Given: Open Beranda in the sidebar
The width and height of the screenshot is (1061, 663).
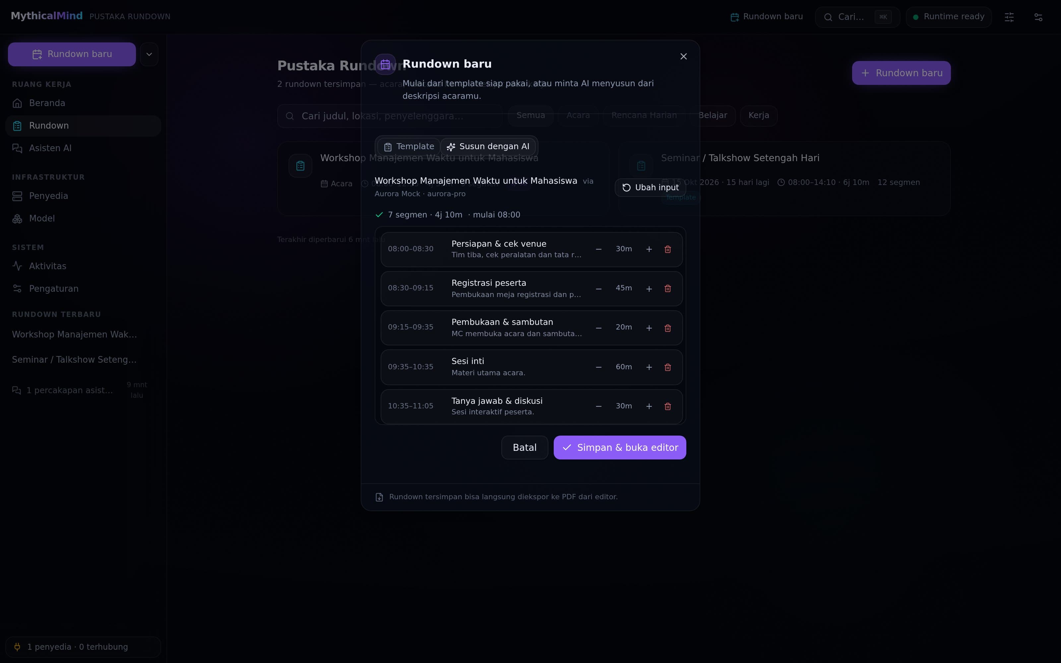Looking at the screenshot, I should click(x=83, y=103).
